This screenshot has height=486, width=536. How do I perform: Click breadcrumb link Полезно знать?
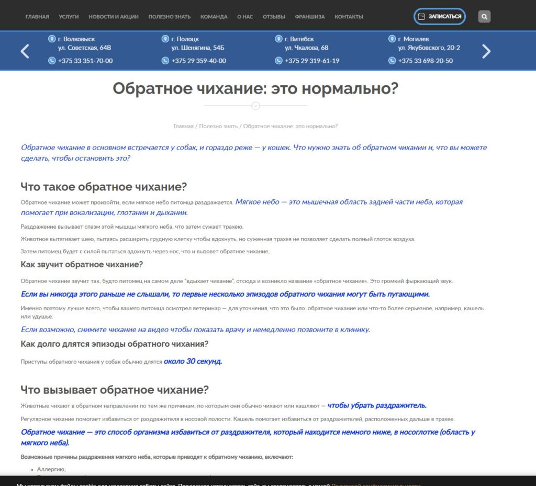tap(218, 127)
